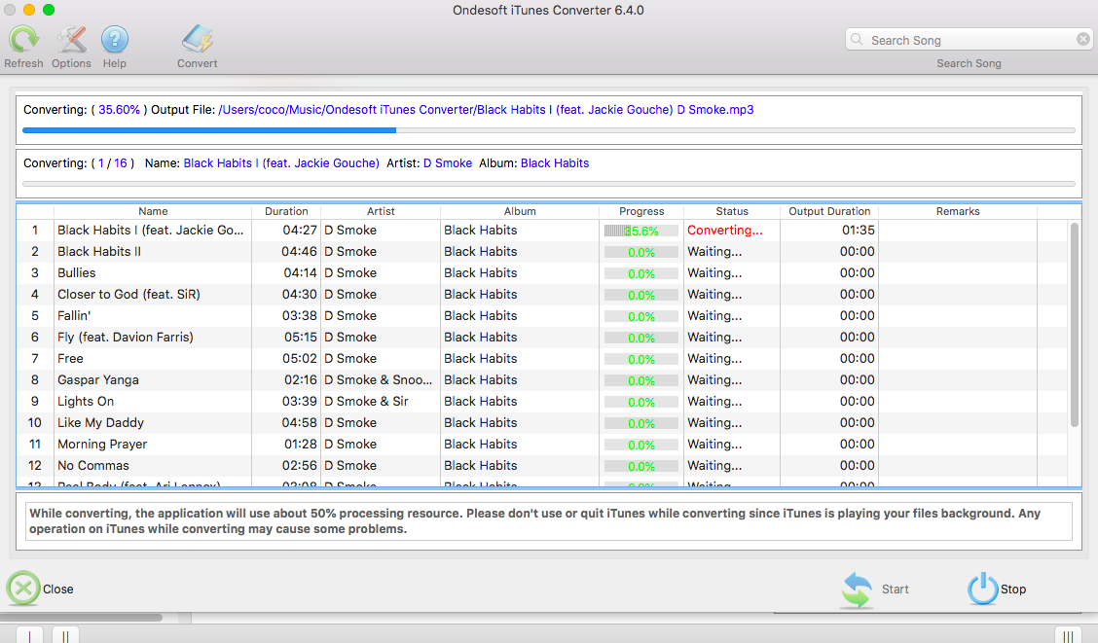Click the 'Waiting...' status of Bullies

714,273
